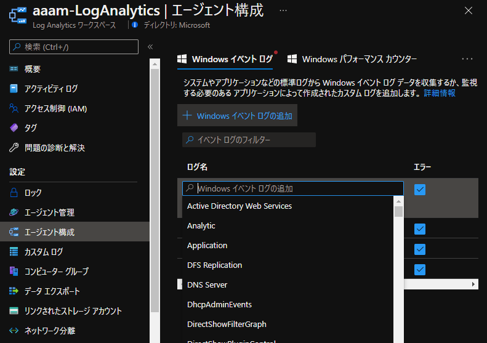Open ロック menu item
487x343 pixels.
[74, 193]
